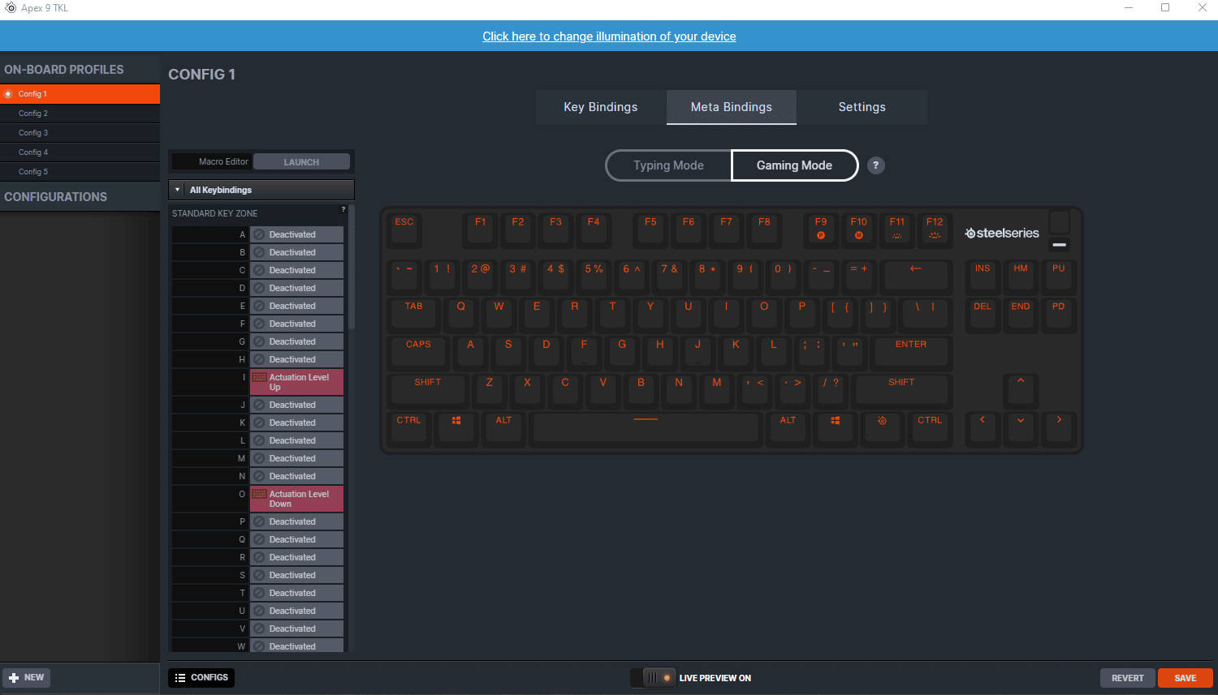
Task: Click the active profile indicator on Config 1
Action: 8,94
